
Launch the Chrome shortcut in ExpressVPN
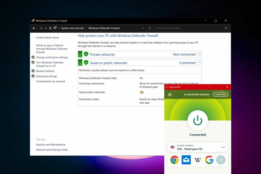pos(175,160)
